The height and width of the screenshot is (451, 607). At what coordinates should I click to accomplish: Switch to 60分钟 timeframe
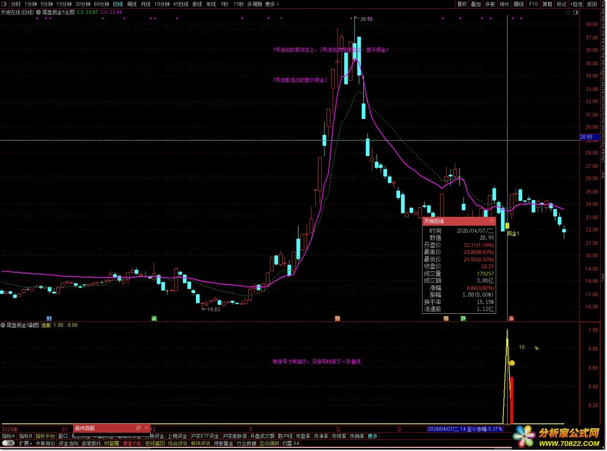(102, 4)
